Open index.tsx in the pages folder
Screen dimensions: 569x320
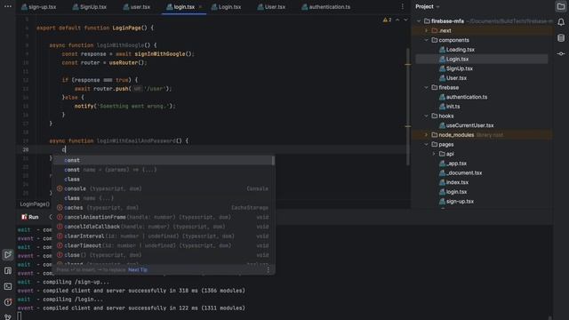pyautogui.click(x=457, y=182)
